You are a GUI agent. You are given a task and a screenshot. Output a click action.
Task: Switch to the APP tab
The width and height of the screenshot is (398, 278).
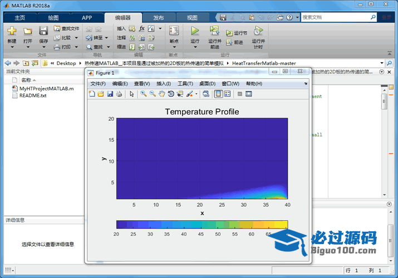tap(86, 18)
